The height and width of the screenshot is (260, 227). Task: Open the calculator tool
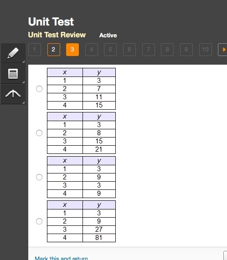(x=13, y=74)
